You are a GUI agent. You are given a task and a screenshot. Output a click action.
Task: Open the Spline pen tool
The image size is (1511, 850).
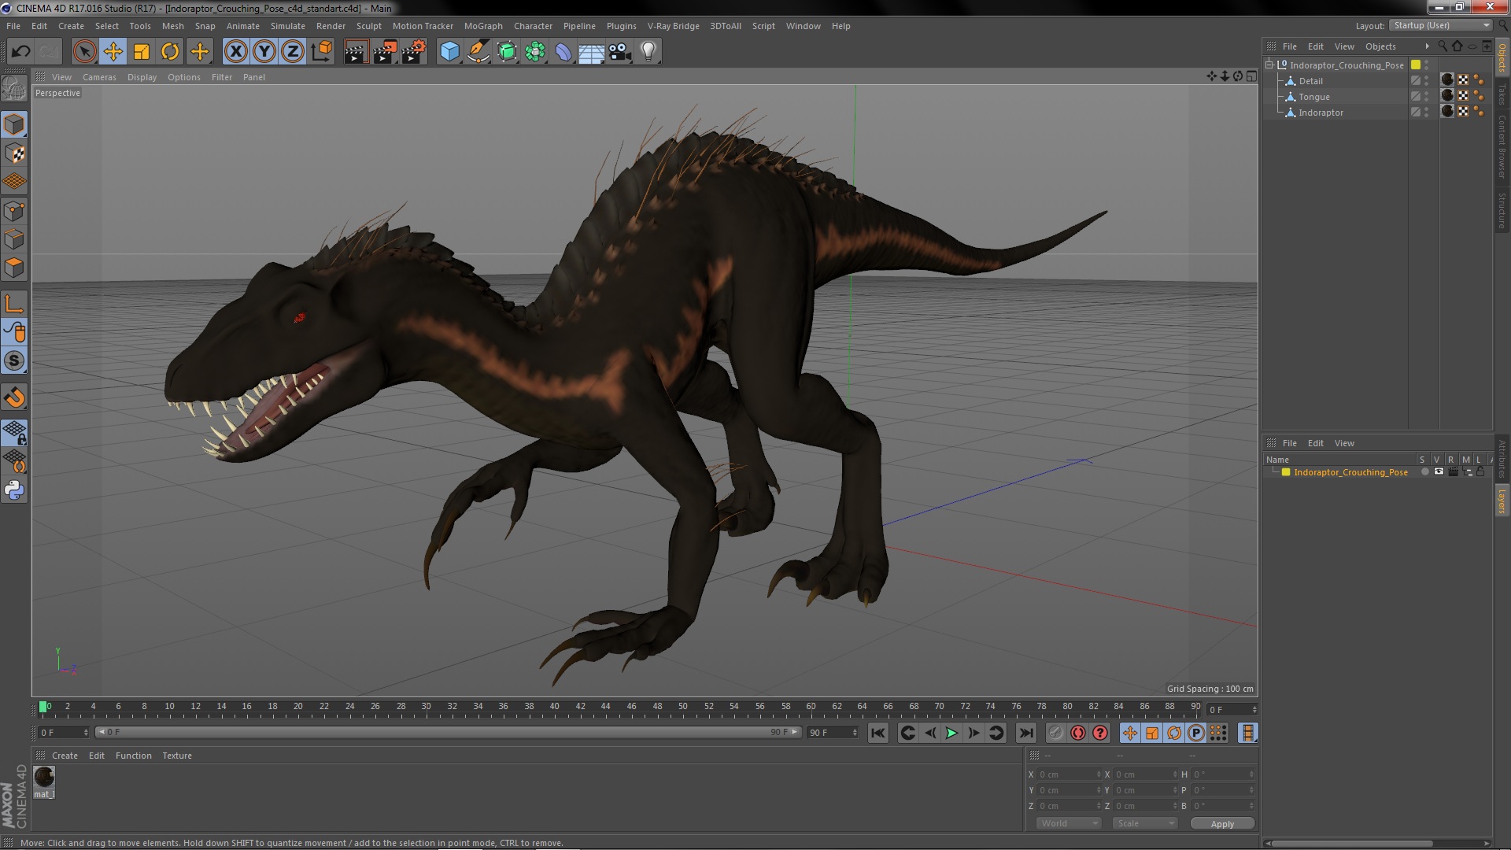tap(478, 52)
